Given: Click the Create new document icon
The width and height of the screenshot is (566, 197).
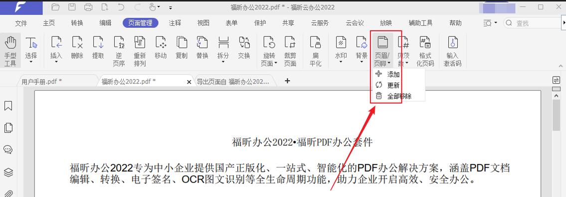Looking at the screenshot, I should pos(105,7).
